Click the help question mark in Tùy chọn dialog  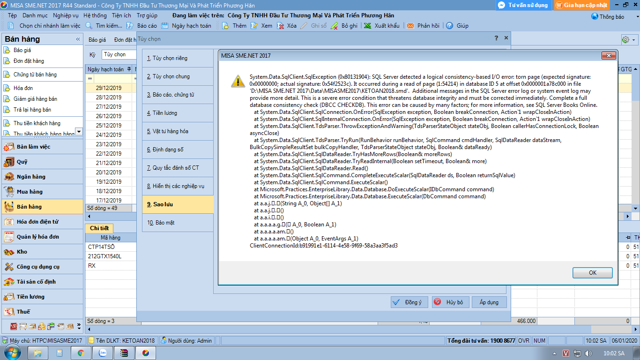tap(497, 38)
